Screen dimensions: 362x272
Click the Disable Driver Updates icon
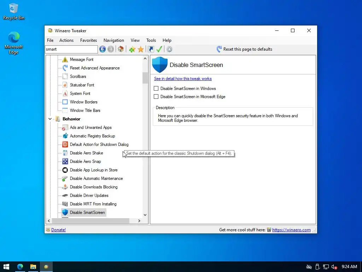(65, 195)
